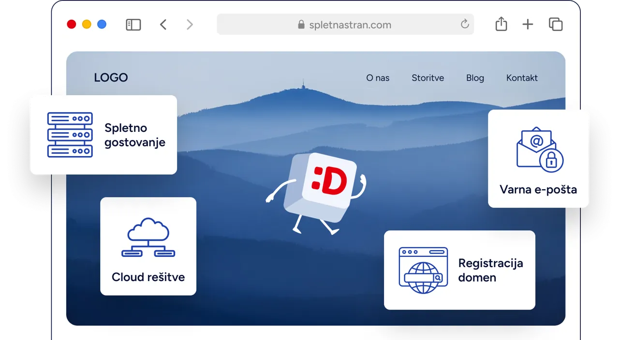The width and height of the screenshot is (619, 340).
Task: Add a new tab with plus icon
Action: [528, 25]
